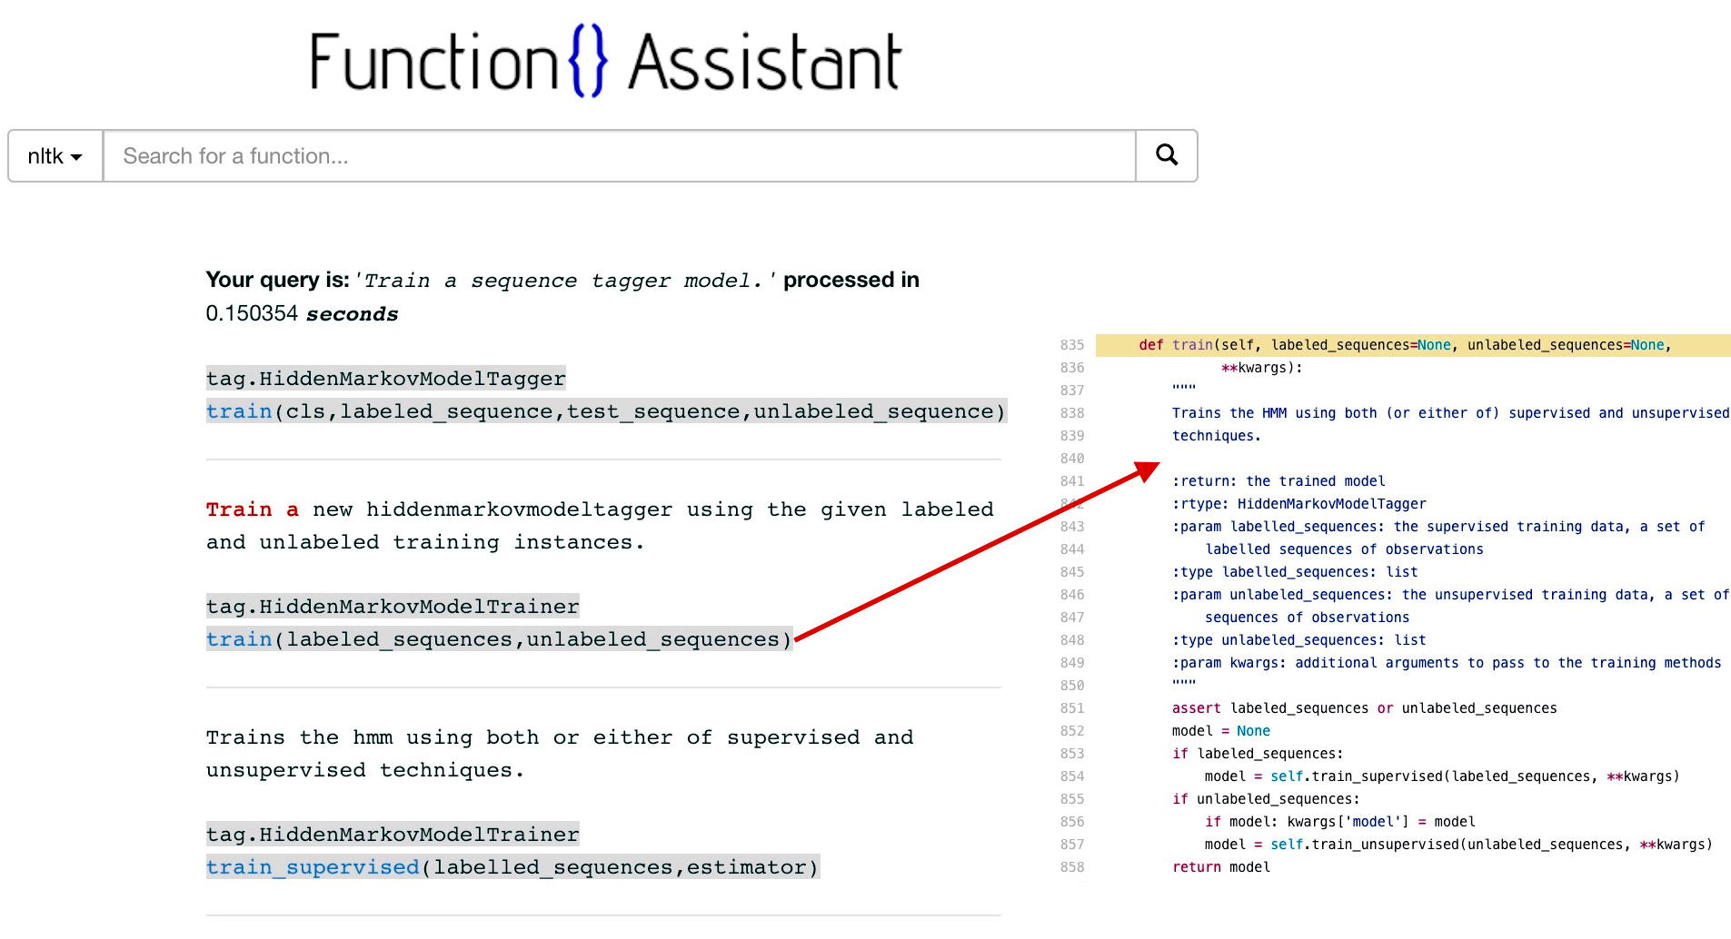Click the '**kwargs):' code line

tap(1262, 368)
